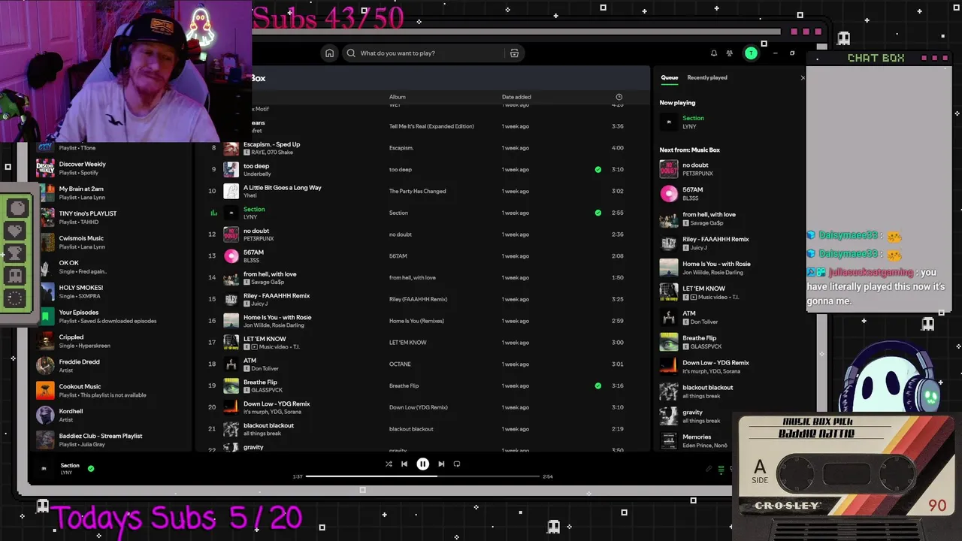Open Don Toliver artist link in tracklist

click(x=265, y=369)
